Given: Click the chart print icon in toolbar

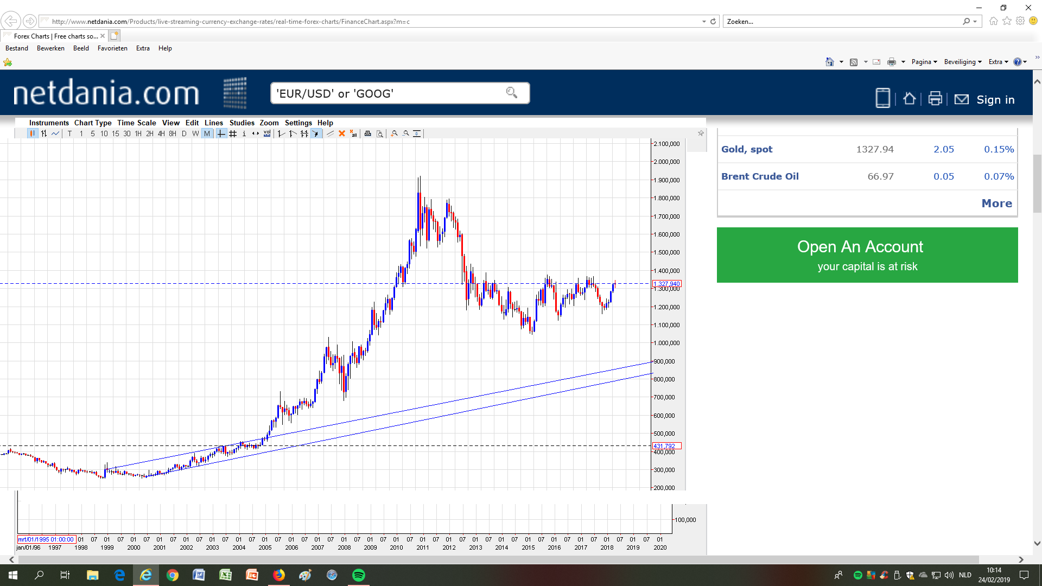Looking at the screenshot, I should [368, 133].
